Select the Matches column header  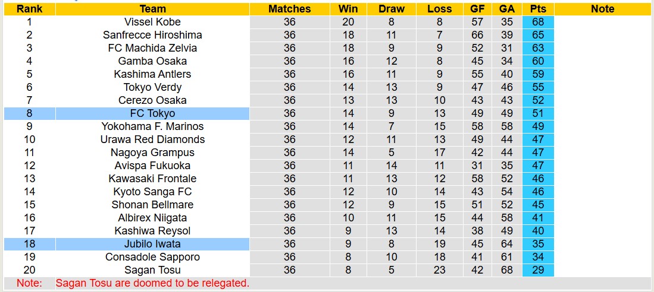point(289,9)
